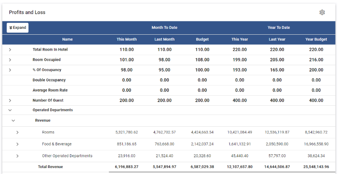The width and height of the screenshot is (338, 176).
Task: Click the Name column header
Action: click(x=67, y=40)
